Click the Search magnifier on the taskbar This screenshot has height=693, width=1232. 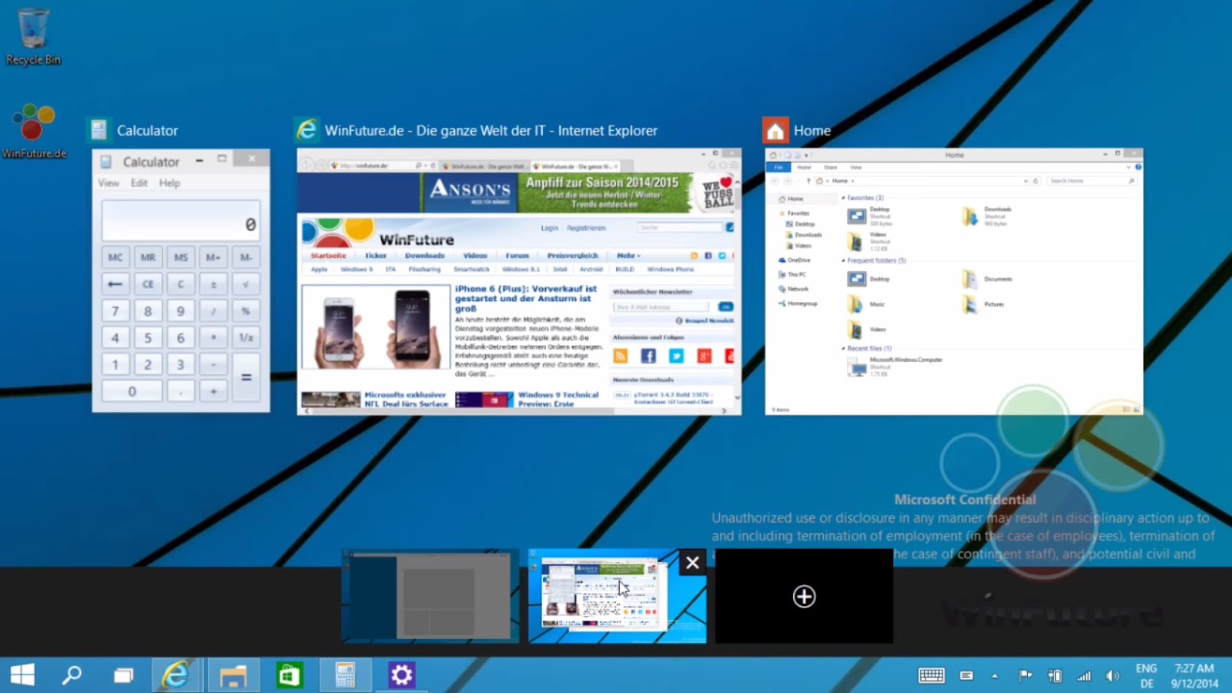point(72,675)
